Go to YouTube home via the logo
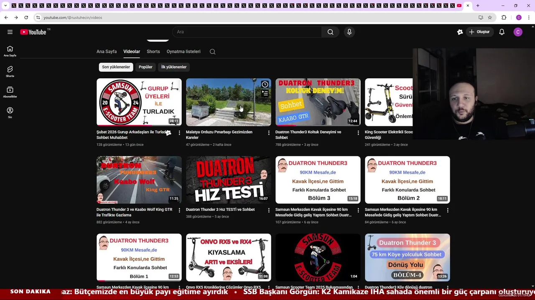 pyautogui.click(x=33, y=32)
